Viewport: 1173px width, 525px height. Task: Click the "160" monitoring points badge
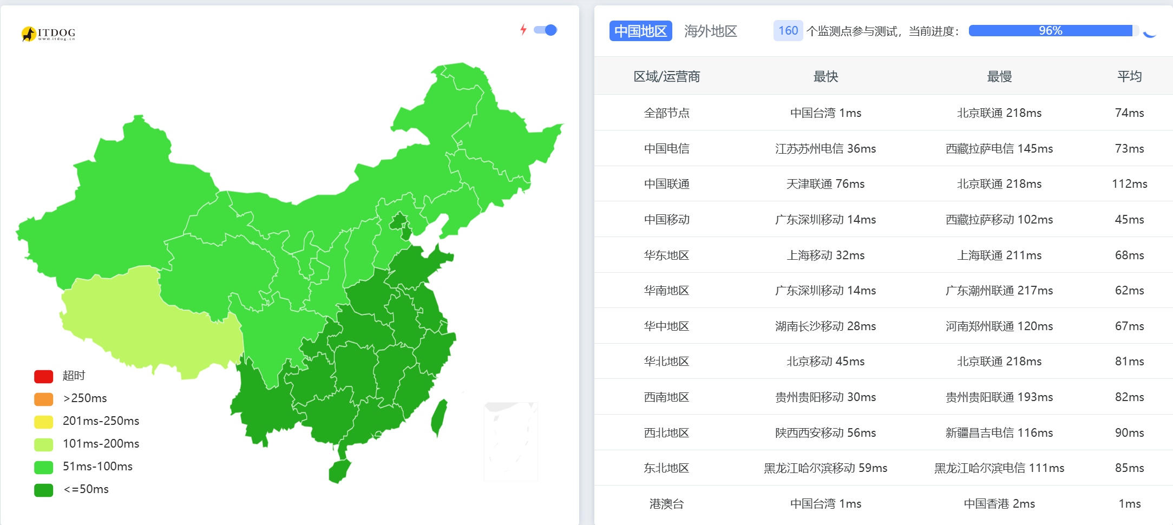click(788, 31)
